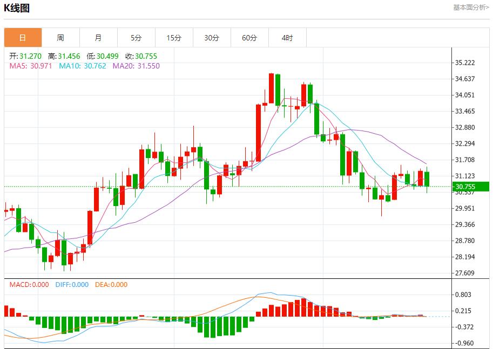Switch to the 月 monthly tab

point(98,38)
